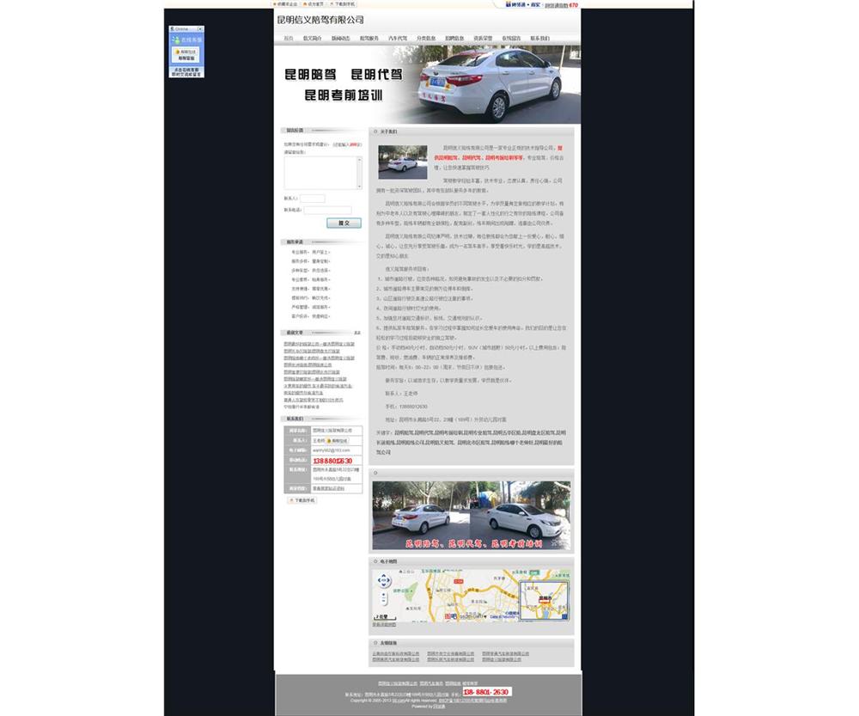Image resolution: width=859 pixels, height=716 pixels.
Task: Click the two-car banner photo
Action: (472, 515)
